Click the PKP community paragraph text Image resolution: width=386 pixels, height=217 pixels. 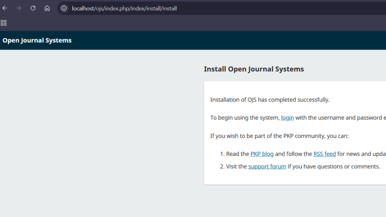point(279,136)
